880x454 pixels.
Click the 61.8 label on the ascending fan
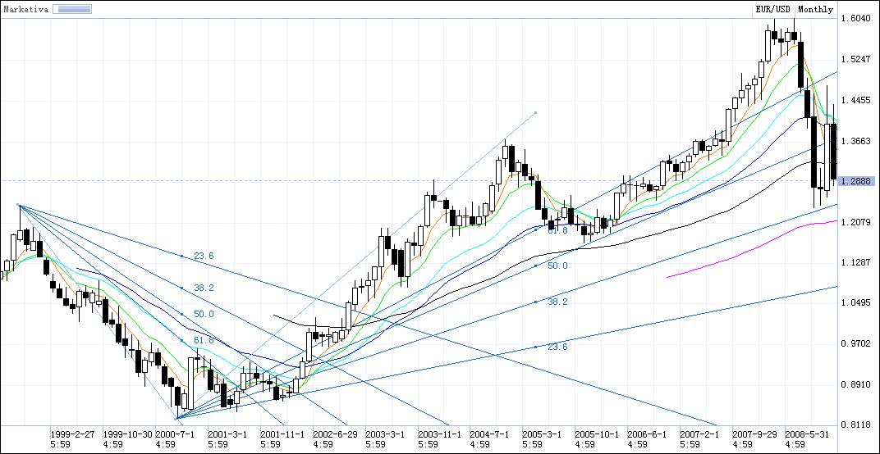point(558,229)
